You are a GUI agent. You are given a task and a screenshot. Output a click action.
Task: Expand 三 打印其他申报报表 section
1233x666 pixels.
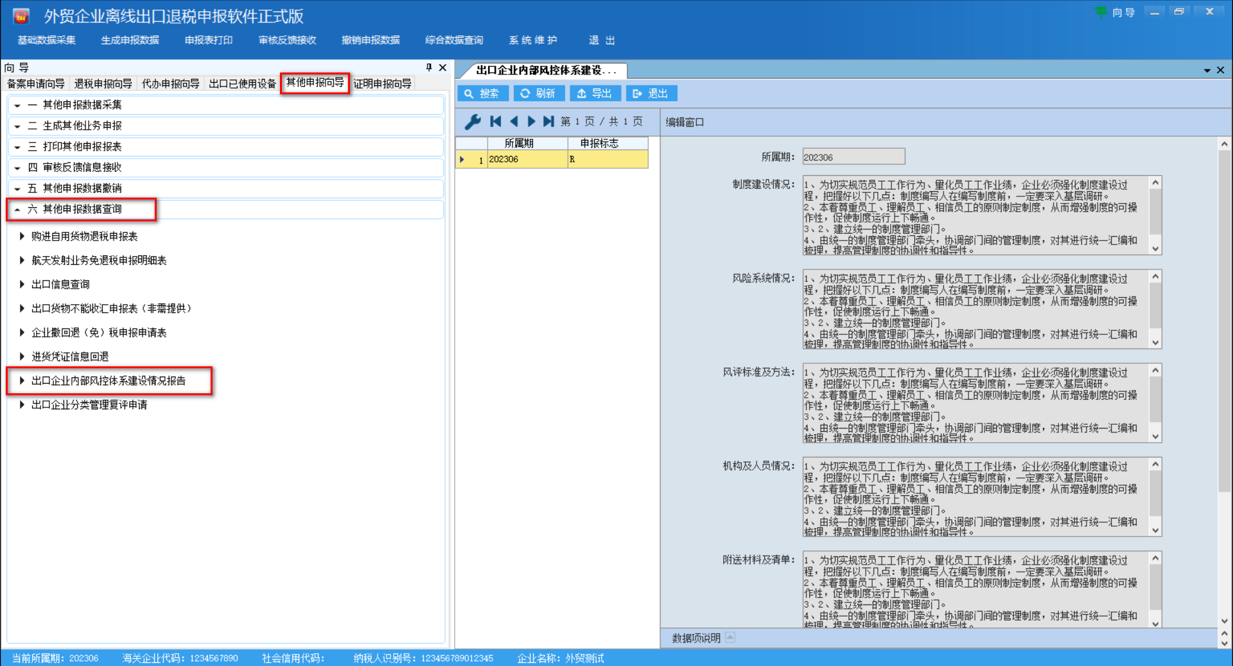17,147
